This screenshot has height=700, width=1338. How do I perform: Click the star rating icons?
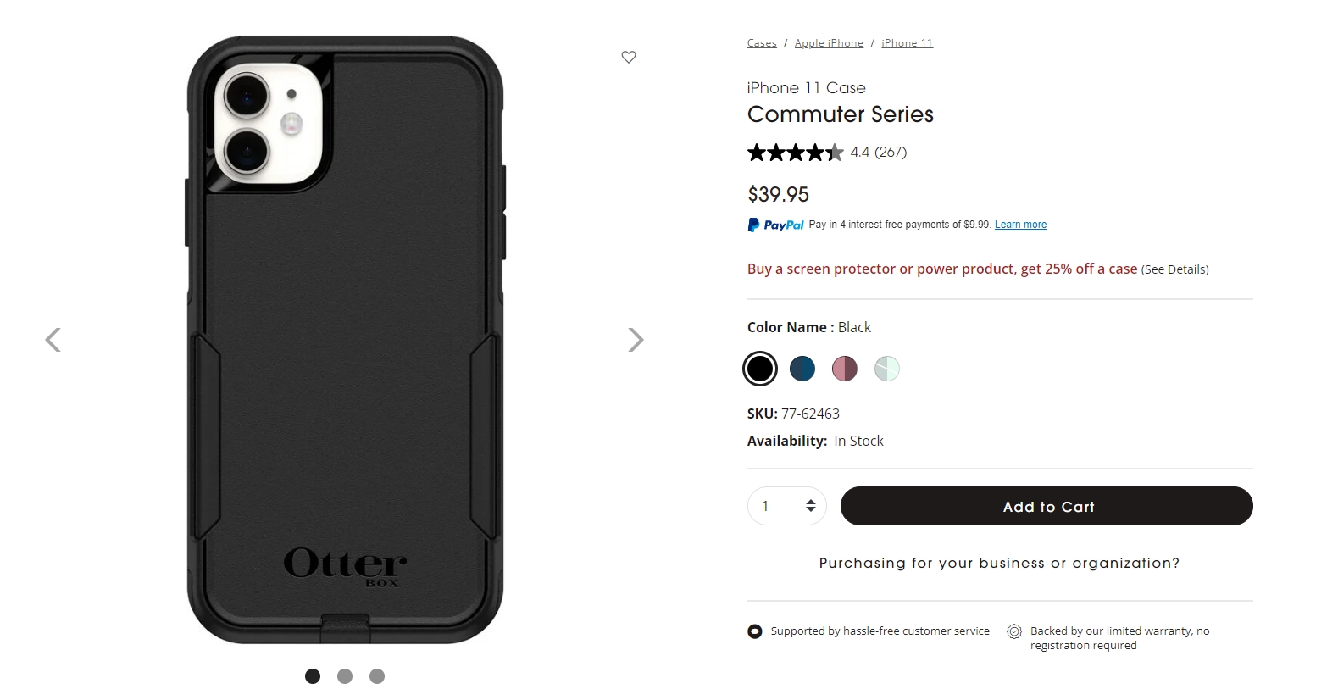pos(796,153)
